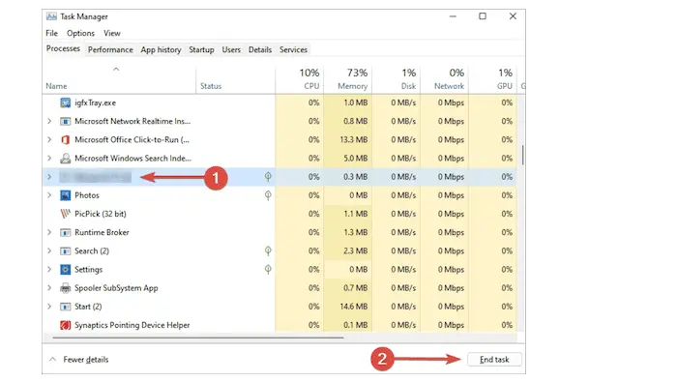Switch to the Performance tab
The height and width of the screenshot is (382, 677).
pyautogui.click(x=110, y=49)
